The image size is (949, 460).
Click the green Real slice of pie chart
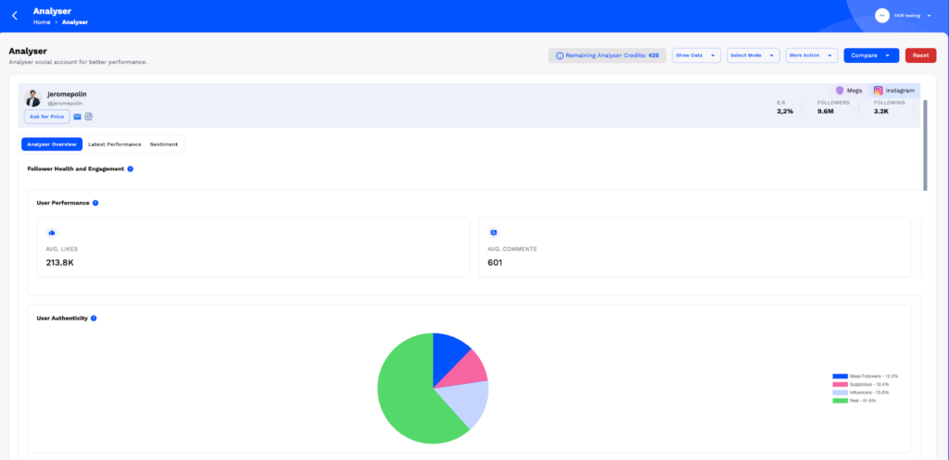tap(408, 389)
